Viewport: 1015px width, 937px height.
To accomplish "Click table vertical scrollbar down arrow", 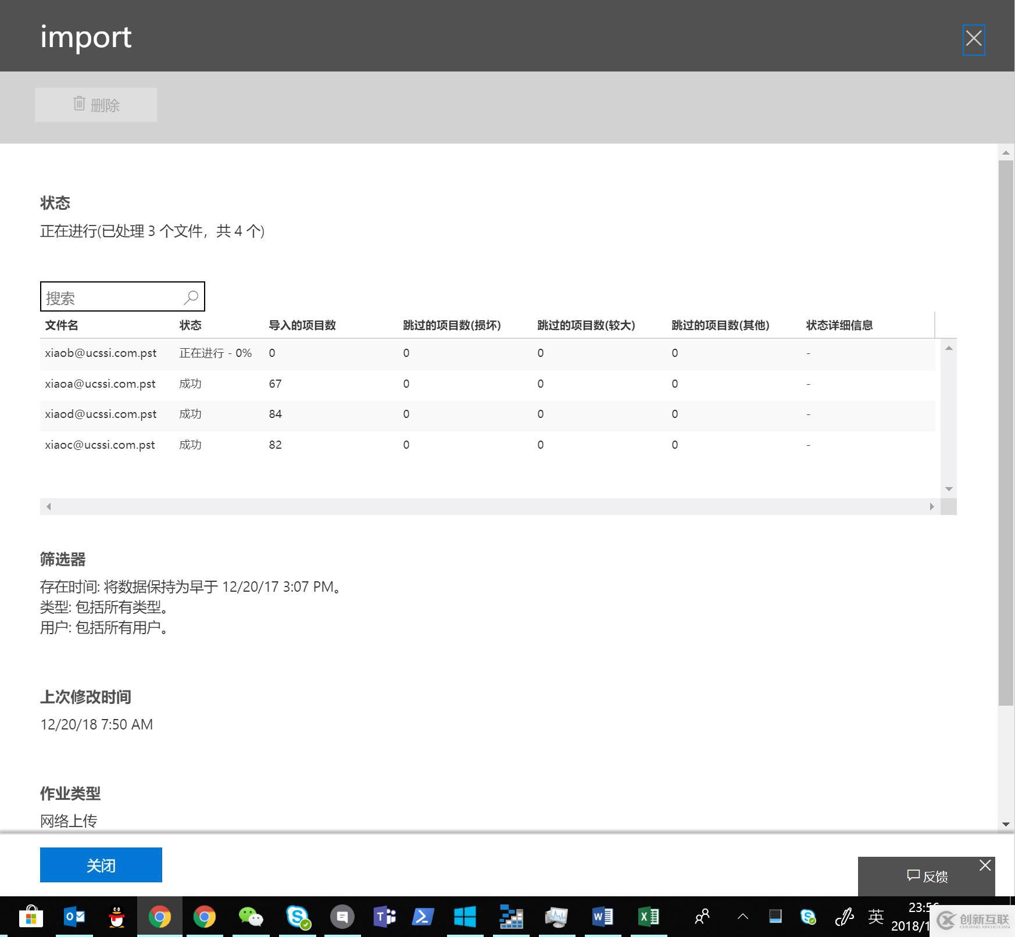I will pos(949,489).
